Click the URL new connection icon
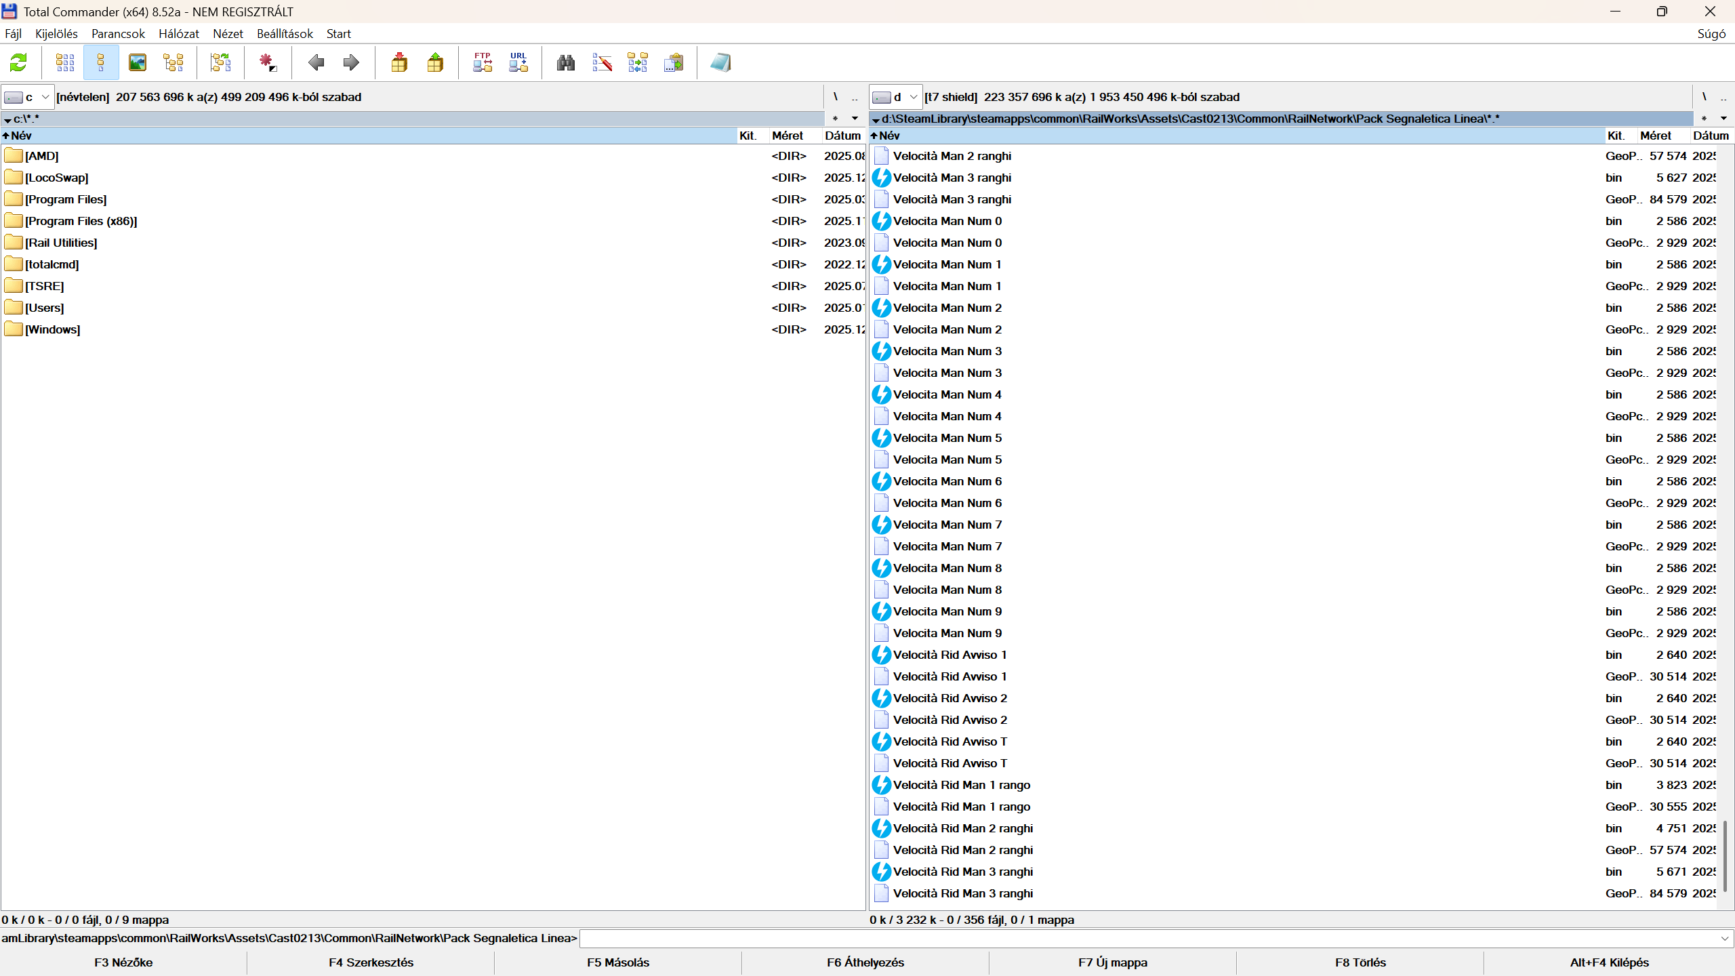The height and width of the screenshot is (976, 1735). click(x=518, y=63)
